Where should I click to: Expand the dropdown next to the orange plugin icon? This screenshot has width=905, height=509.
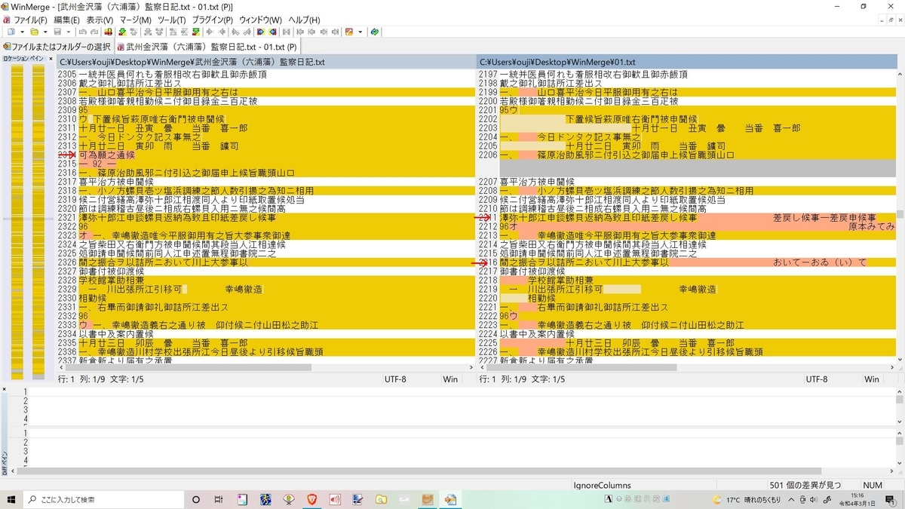coord(360,31)
